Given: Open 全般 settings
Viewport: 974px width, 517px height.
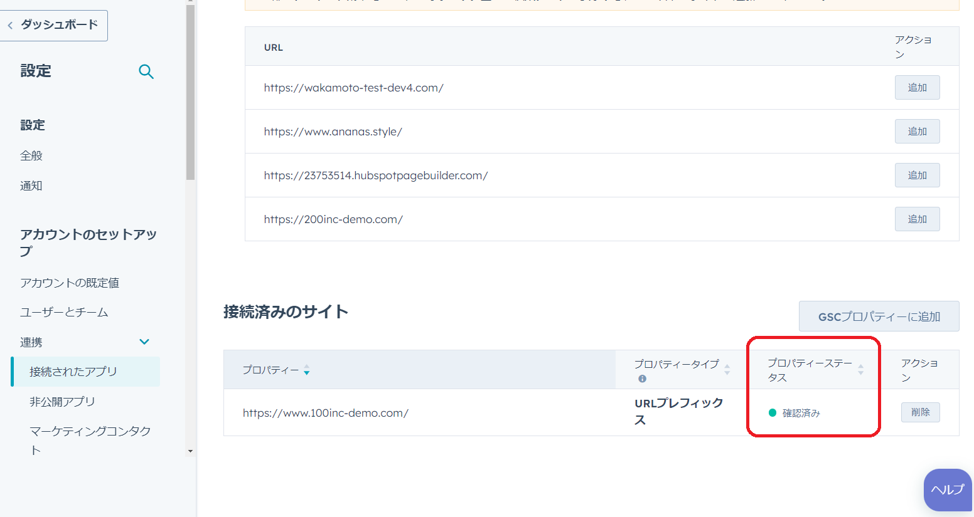Looking at the screenshot, I should pos(31,155).
